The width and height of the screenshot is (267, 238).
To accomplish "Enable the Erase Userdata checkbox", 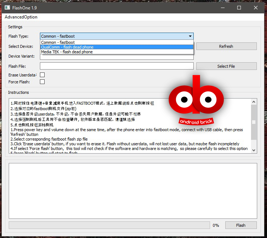I will click(x=42, y=75).
